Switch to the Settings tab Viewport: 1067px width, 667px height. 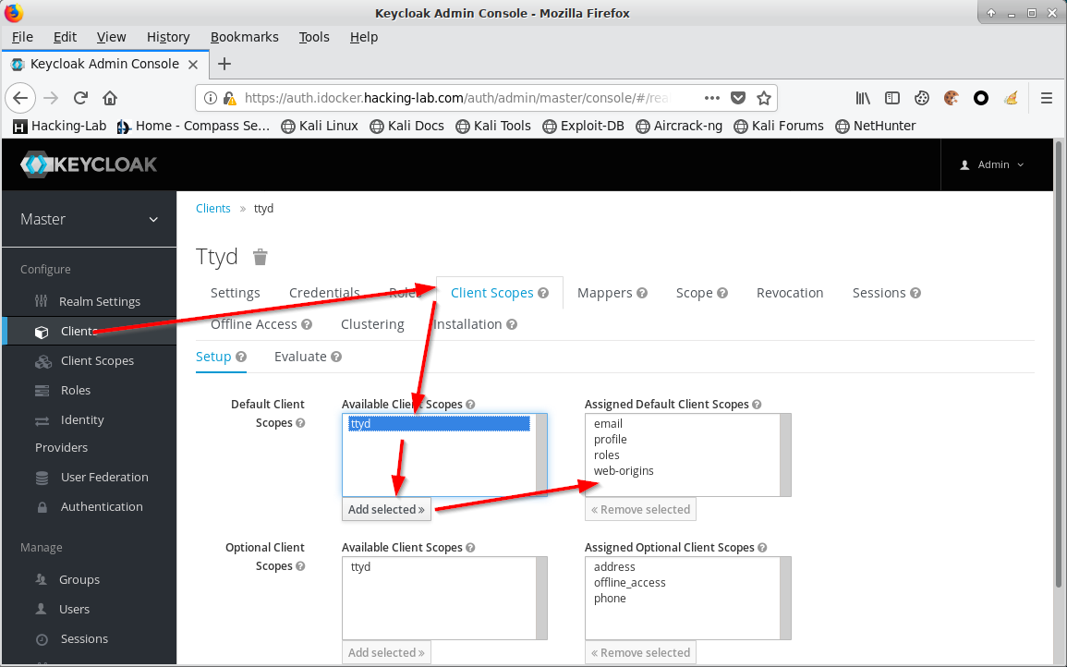tap(235, 293)
